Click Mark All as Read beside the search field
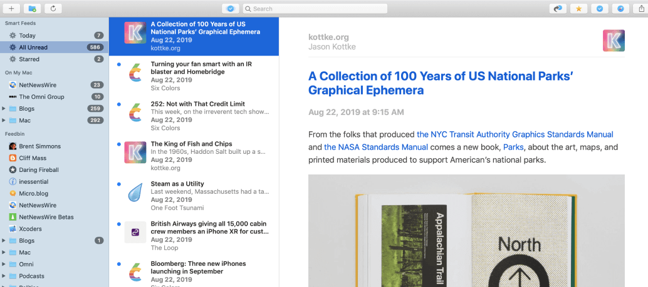 pyautogui.click(x=231, y=9)
